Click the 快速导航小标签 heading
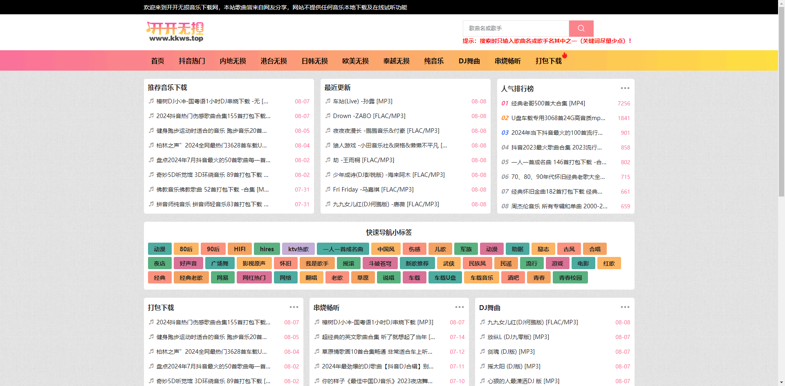This screenshot has width=785, height=386. (389, 232)
